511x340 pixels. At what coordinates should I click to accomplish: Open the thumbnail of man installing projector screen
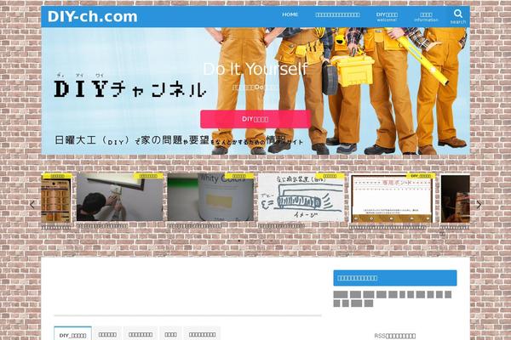119,197
